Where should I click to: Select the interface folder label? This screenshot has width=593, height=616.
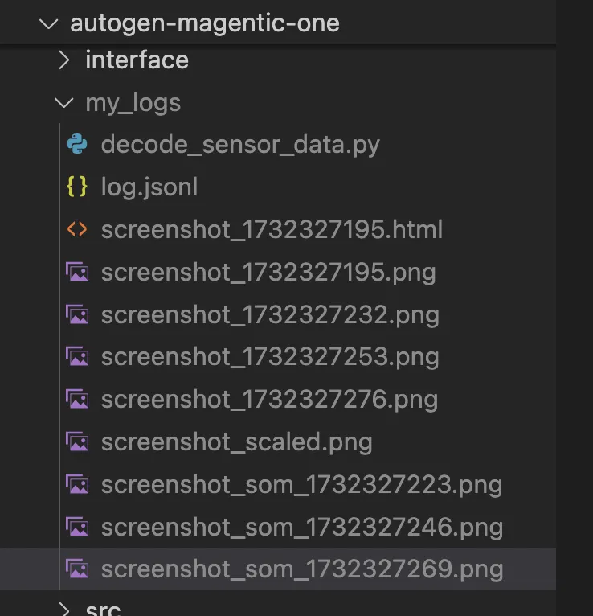coord(137,60)
